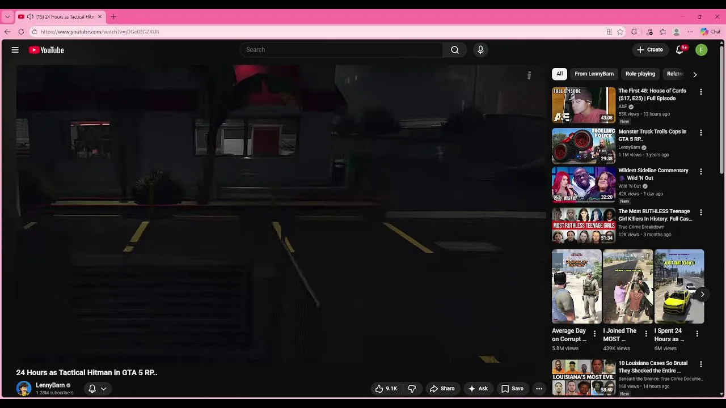Open a new browser tab
This screenshot has height=408, width=726.
[113, 17]
